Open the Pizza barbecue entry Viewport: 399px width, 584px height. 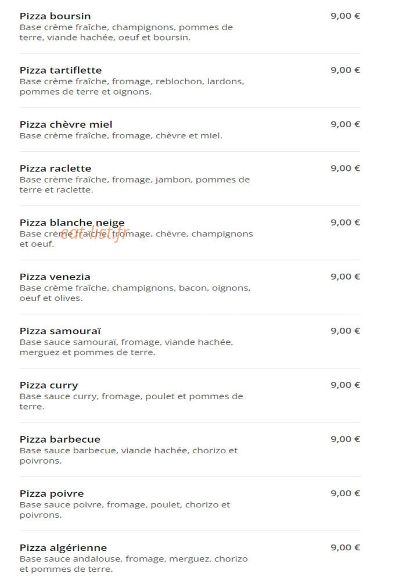click(60, 439)
